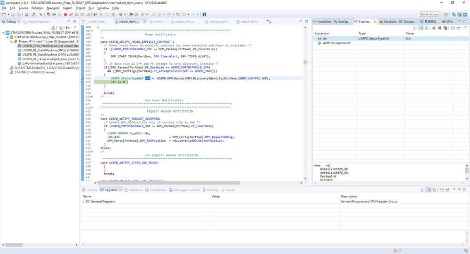Click the Resume debug toolbar icon

pyautogui.click(x=54, y=15)
